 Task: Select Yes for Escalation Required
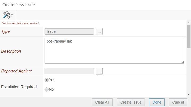[x=46, y=80]
